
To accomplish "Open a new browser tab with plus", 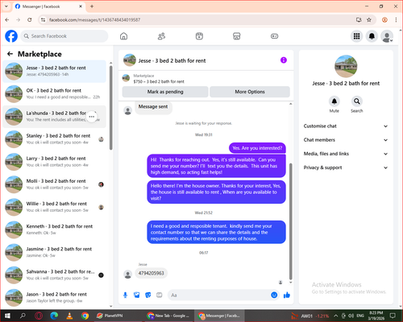I will [92, 6].
